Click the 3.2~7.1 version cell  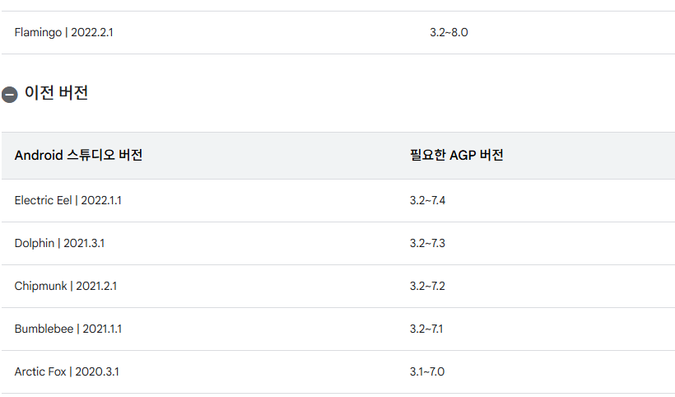tap(426, 329)
